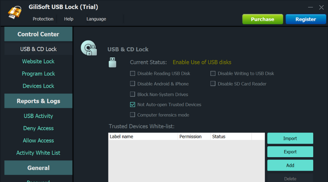The image size is (328, 182).
Task: Click the USB & CD Lock disc icon
Action: 89,48
